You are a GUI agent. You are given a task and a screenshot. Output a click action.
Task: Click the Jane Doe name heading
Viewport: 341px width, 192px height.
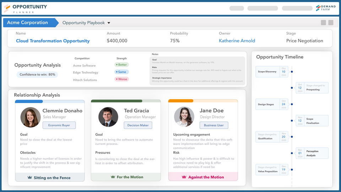[212, 111]
